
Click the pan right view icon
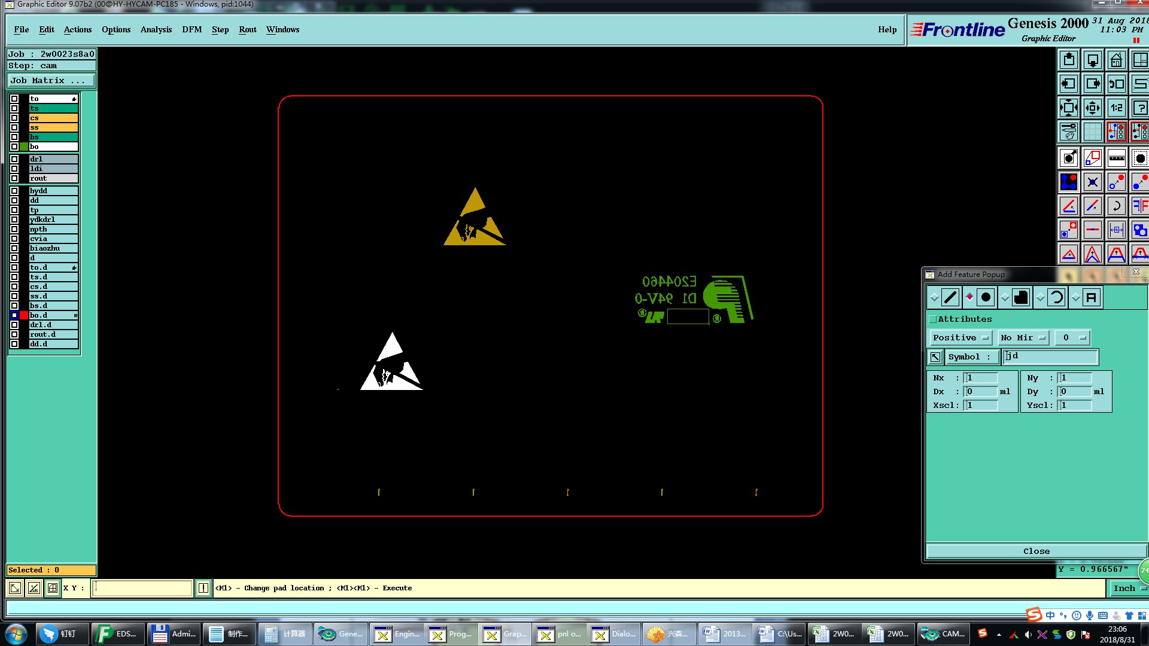1093,84
